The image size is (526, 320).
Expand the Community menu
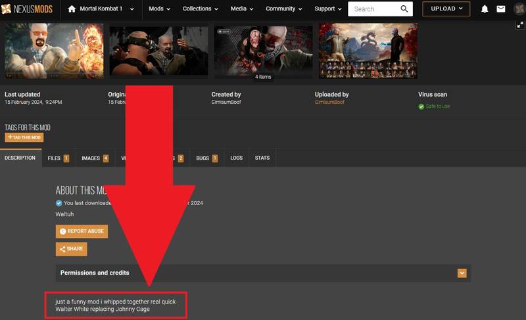point(284,9)
